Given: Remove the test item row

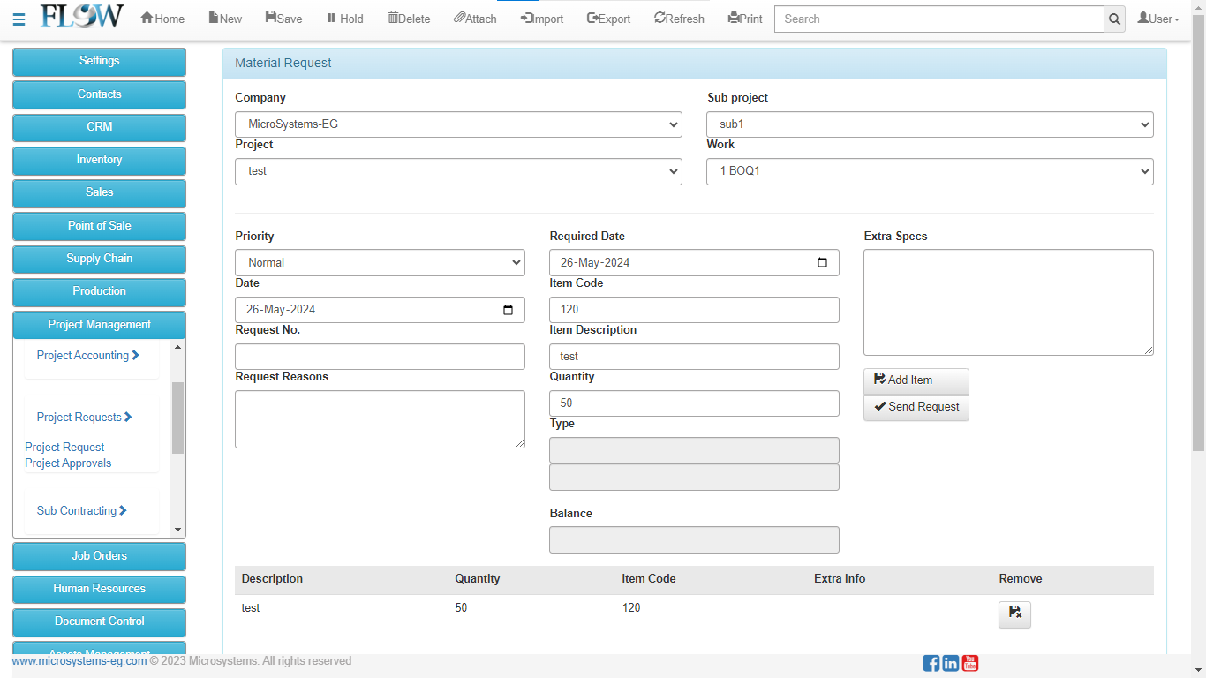Looking at the screenshot, I should [x=1014, y=614].
